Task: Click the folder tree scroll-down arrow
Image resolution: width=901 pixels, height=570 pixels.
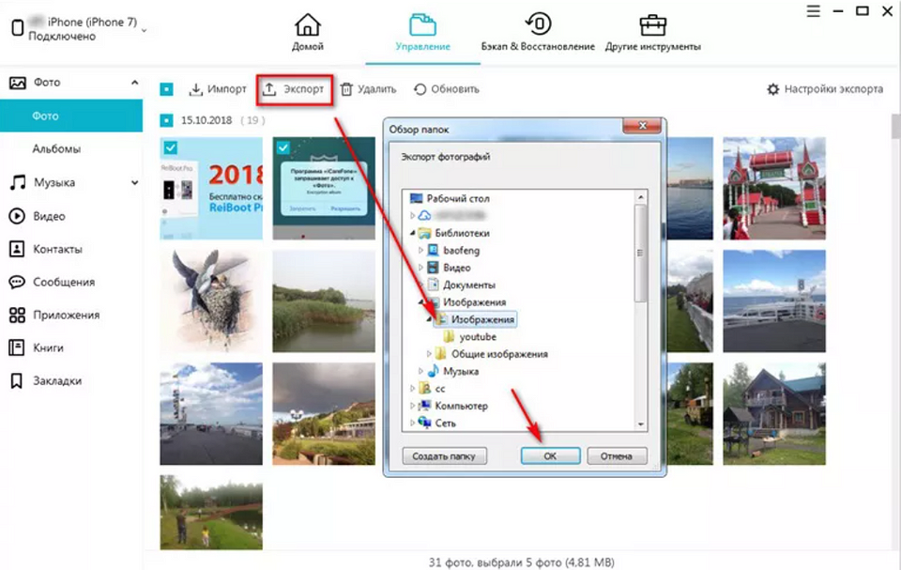Action: pos(641,424)
